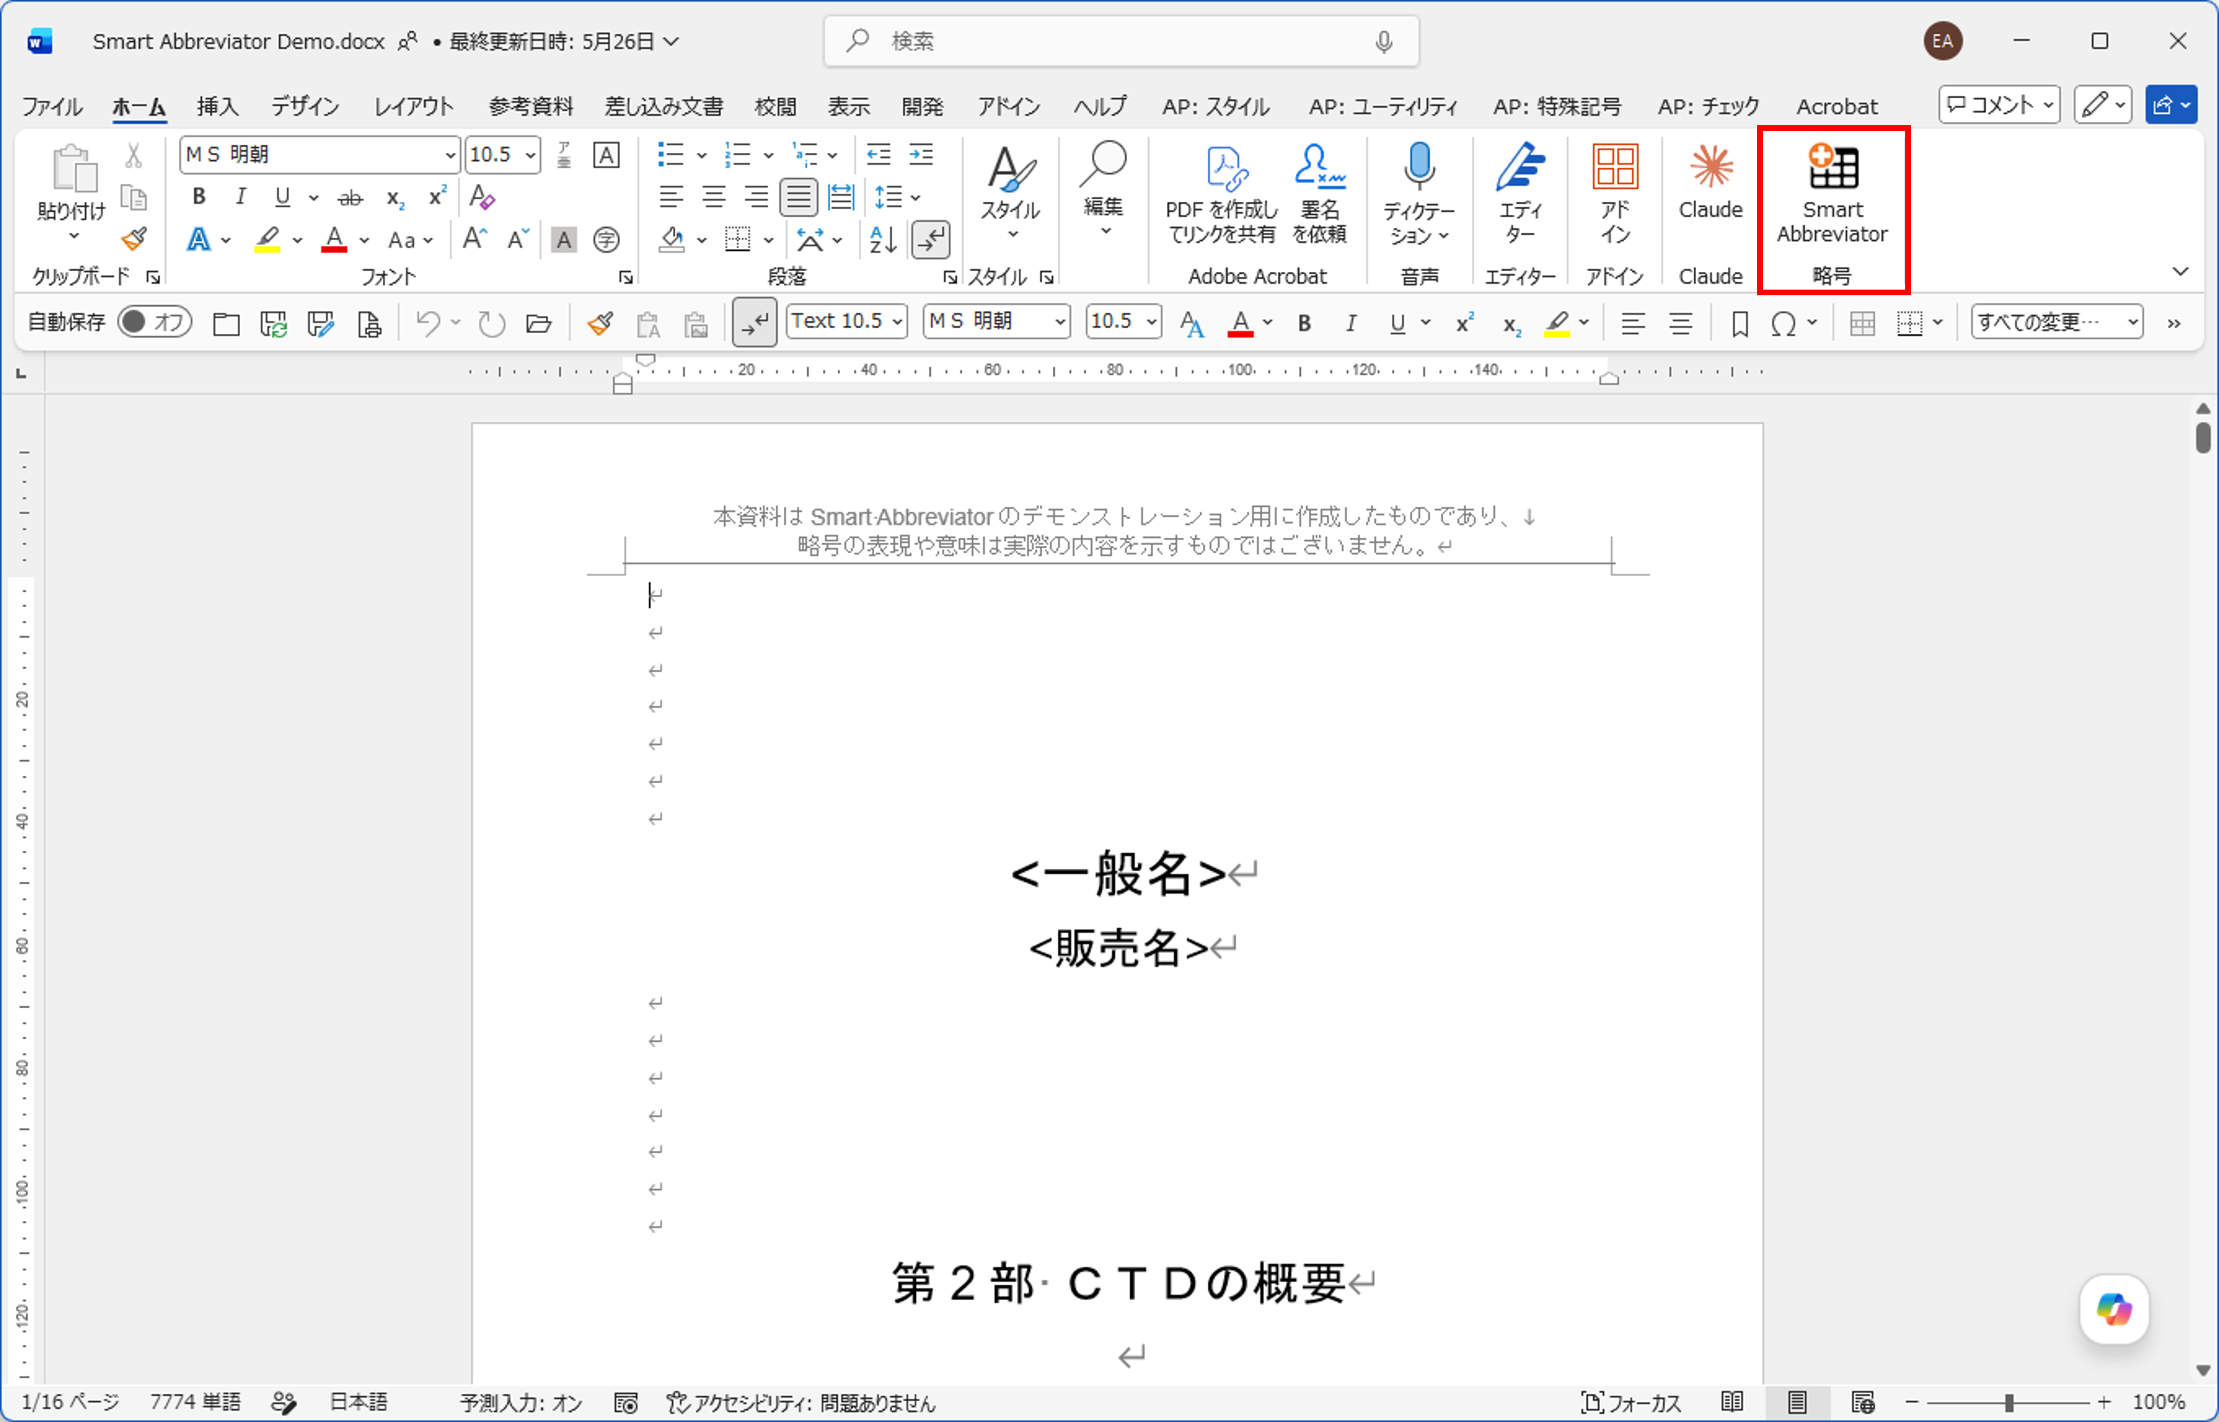Click 日本語 language in status bar
Screen dimensions: 2219x1422
pyautogui.click(x=359, y=1402)
